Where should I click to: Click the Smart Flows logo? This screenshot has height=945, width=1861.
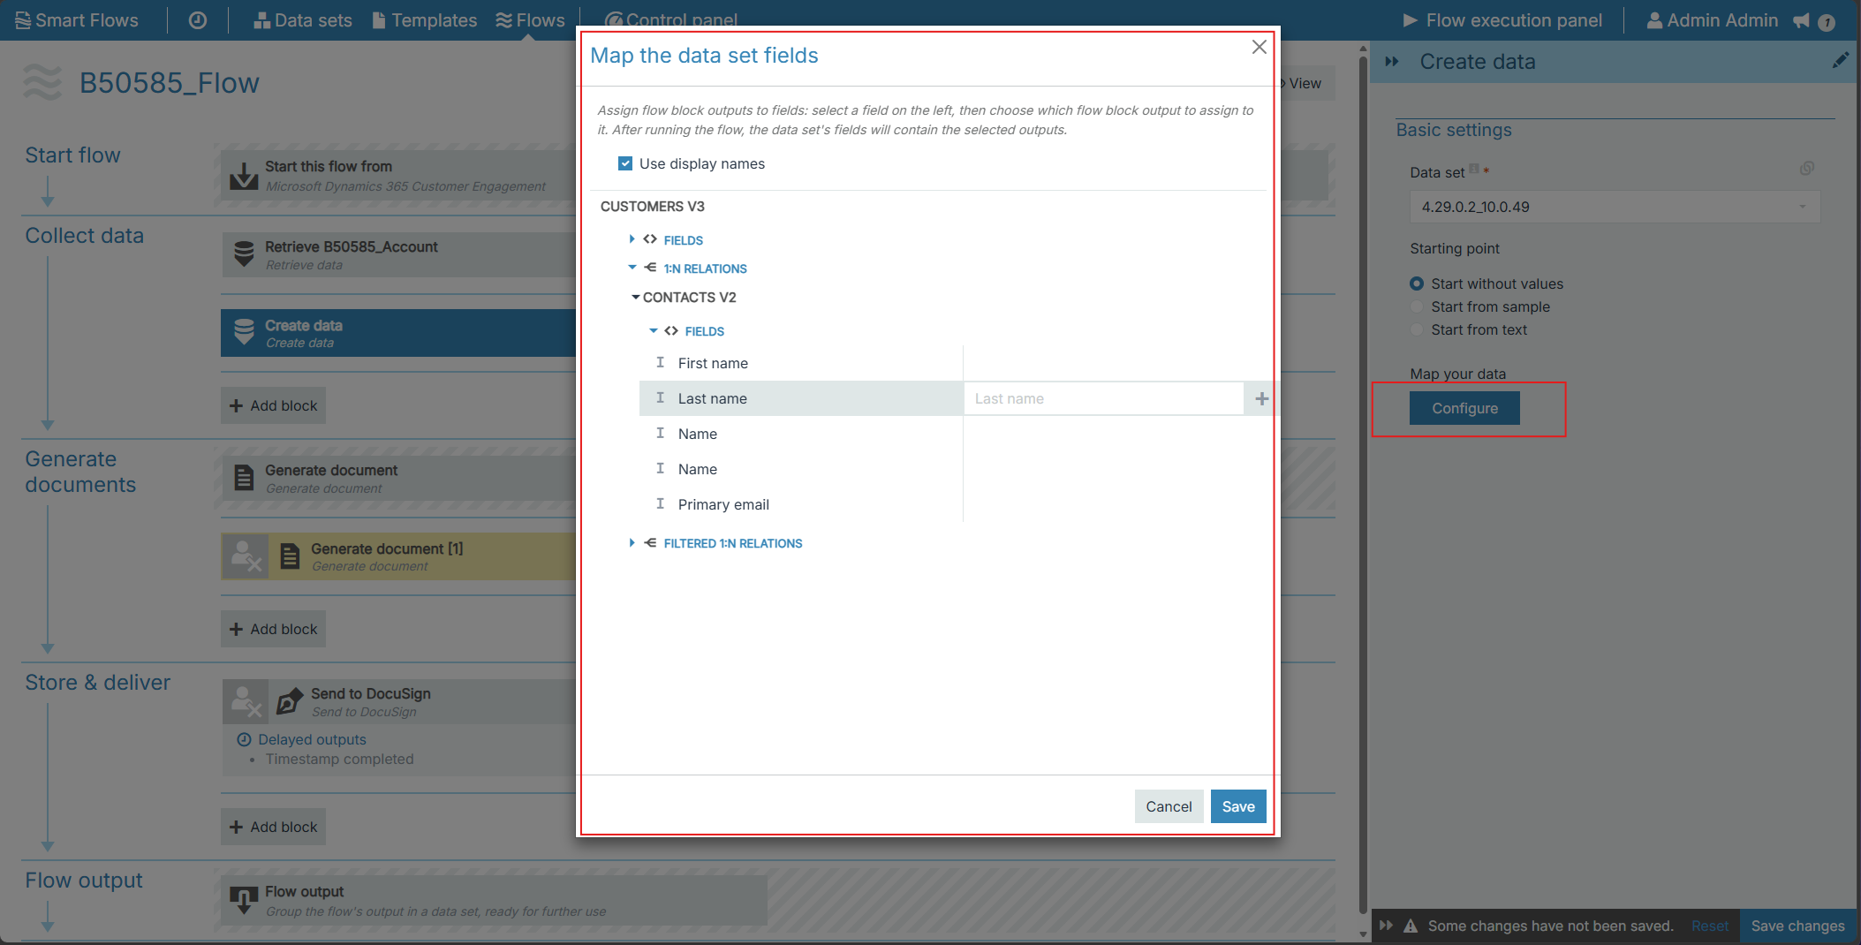tap(77, 19)
